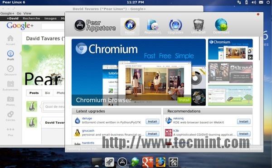This screenshot has width=272, height=168.
Task: Select the Chromium thumbnail in the side panel
Action: coord(230,49)
